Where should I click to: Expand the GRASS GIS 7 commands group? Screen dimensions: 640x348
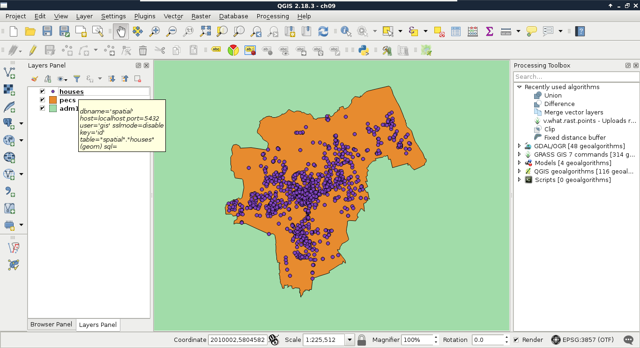pos(519,155)
